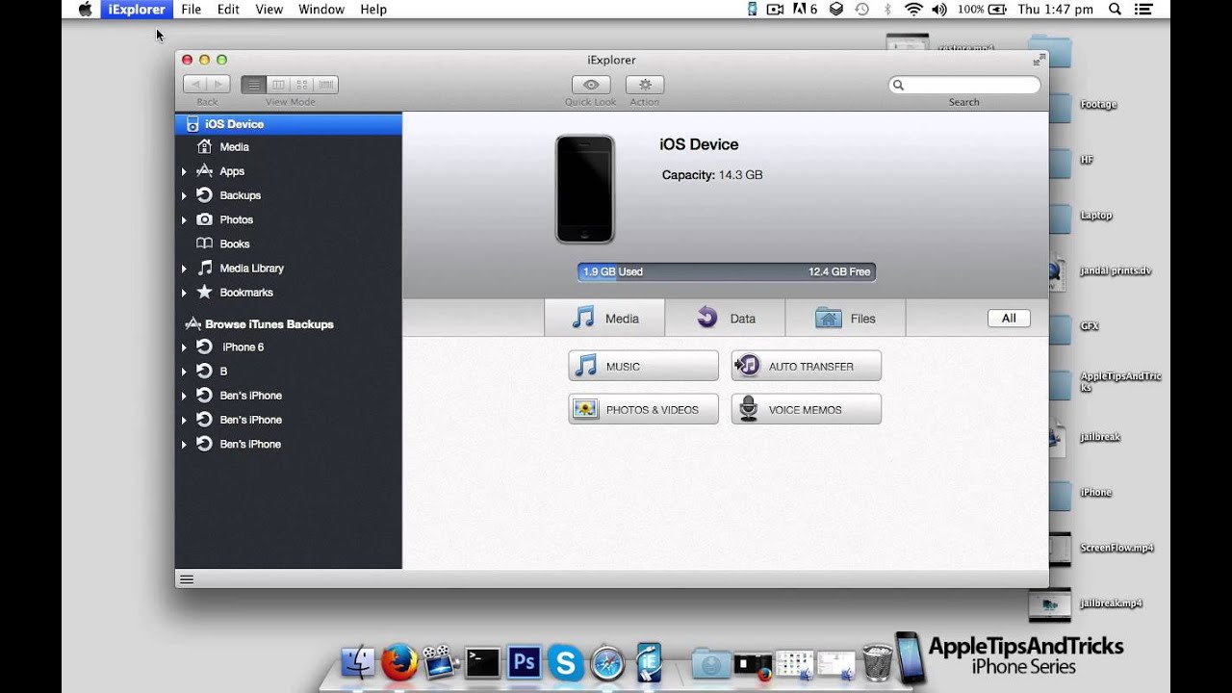Open the File menu

(191, 10)
